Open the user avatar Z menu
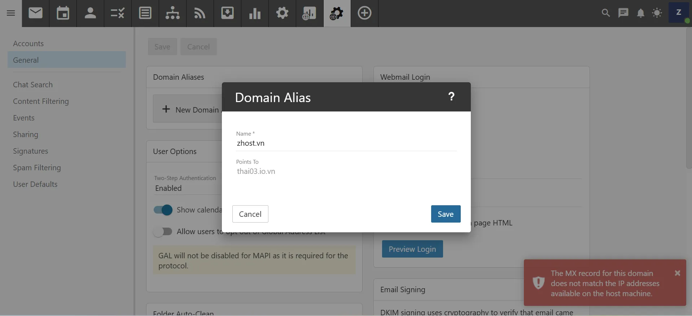 (x=678, y=13)
